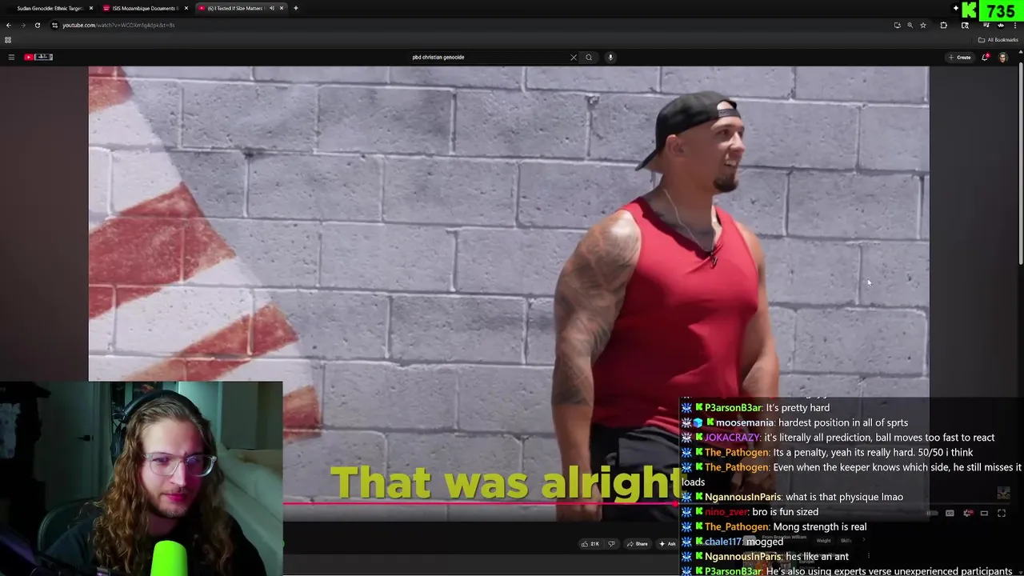The height and width of the screenshot is (576, 1024).
Task: Mute audio via the tab speaker icon
Action: [271, 8]
